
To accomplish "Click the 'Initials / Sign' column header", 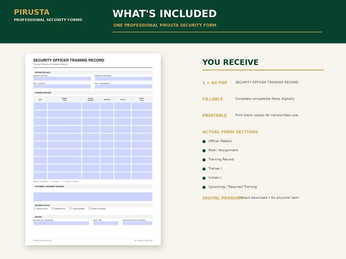I will 142,100.
